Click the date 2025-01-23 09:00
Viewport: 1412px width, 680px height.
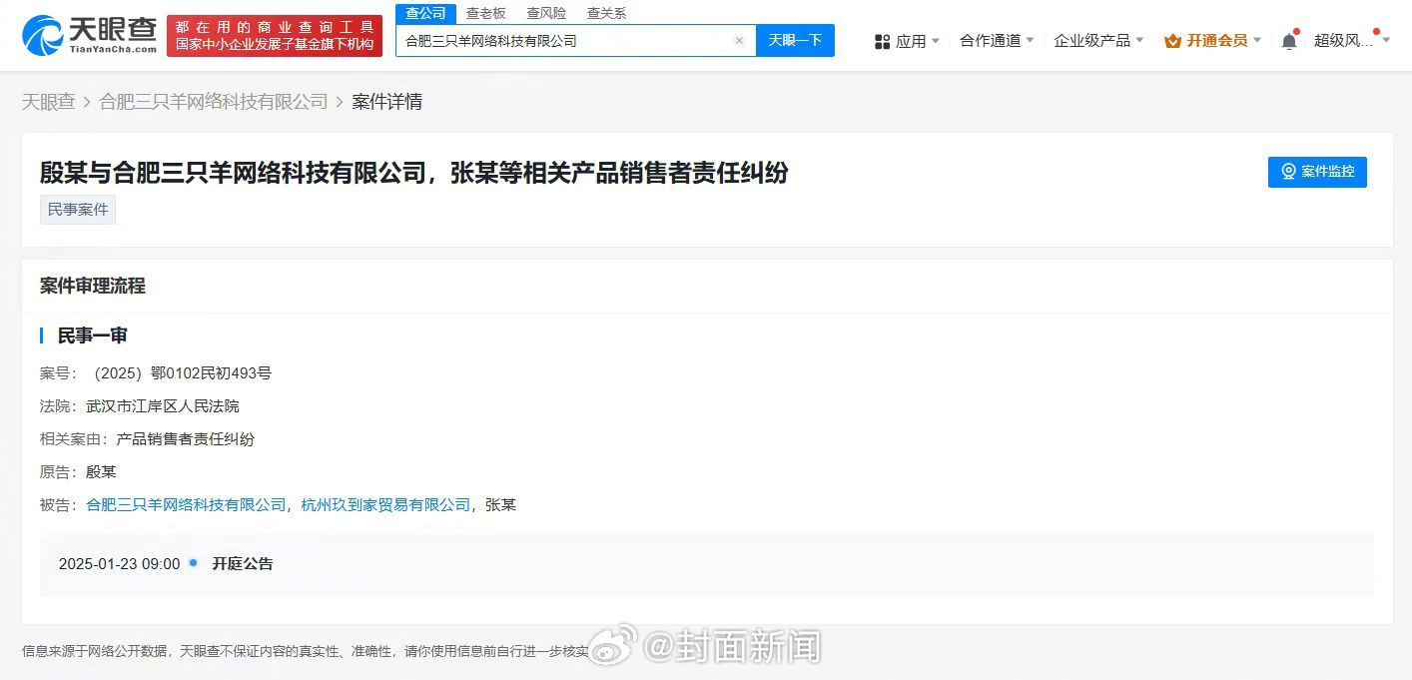click(x=120, y=564)
